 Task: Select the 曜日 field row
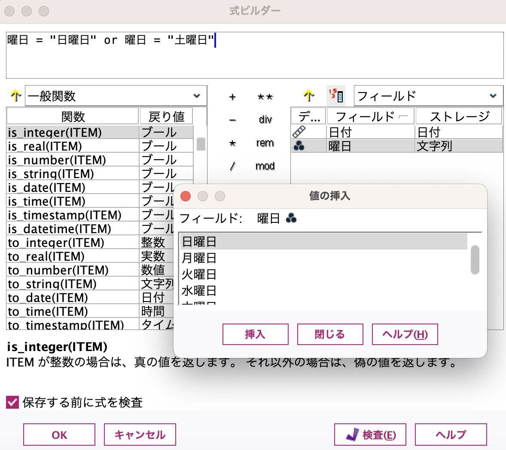[x=397, y=146]
